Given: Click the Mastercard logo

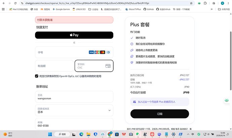Looking at the screenshot, I should click(x=103, y=52).
